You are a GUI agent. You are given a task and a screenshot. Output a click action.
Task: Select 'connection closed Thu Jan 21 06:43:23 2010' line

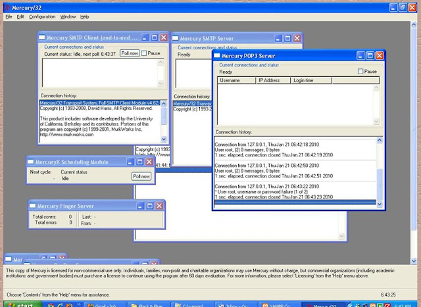click(x=274, y=197)
